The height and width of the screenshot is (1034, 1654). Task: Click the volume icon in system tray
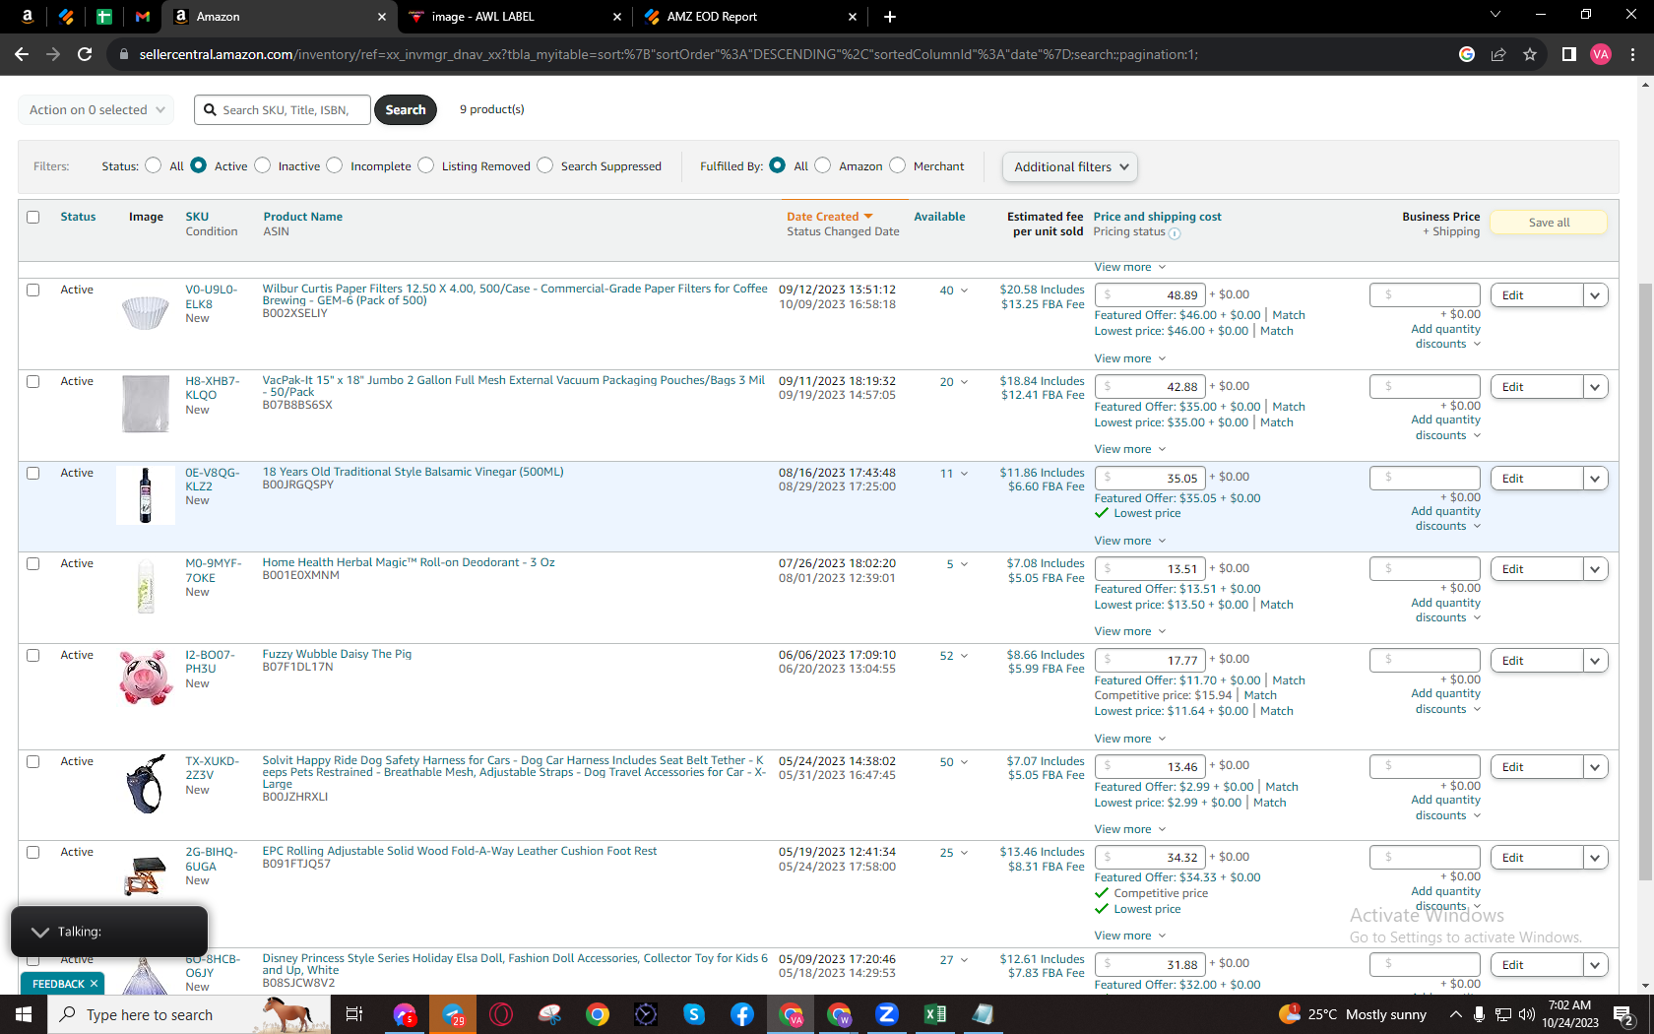point(1527,1014)
